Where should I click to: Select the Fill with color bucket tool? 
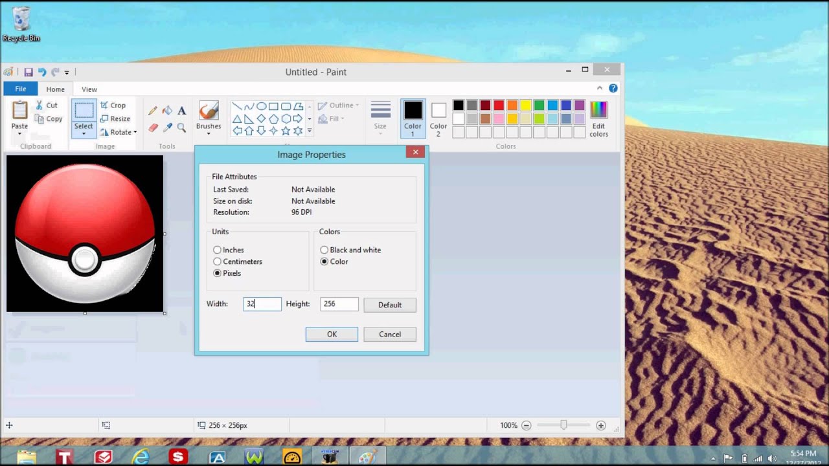click(167, 111)
